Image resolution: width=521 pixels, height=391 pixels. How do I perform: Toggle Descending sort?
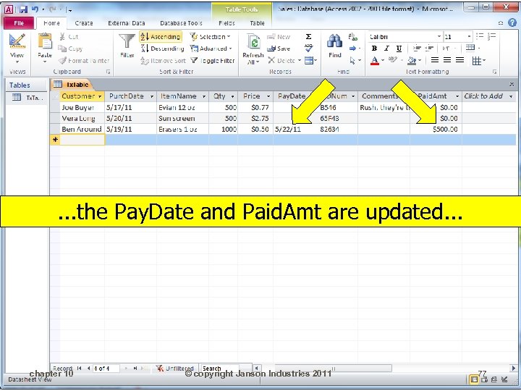coord(163,49)
